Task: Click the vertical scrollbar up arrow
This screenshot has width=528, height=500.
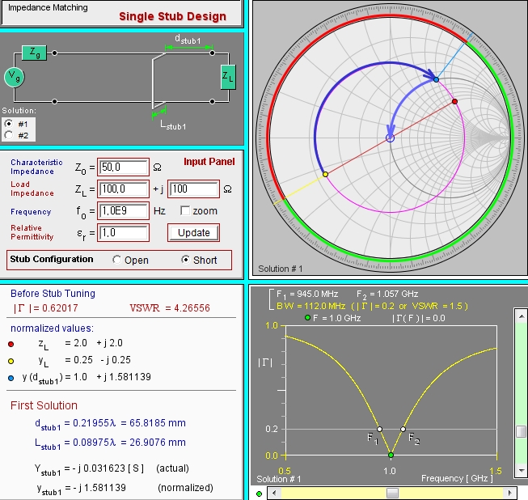Action: coord(522,316)
